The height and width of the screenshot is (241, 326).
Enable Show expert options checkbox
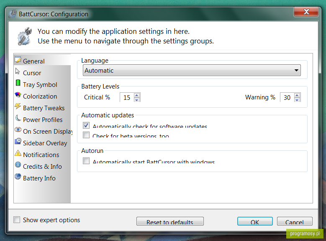(17, 220)
